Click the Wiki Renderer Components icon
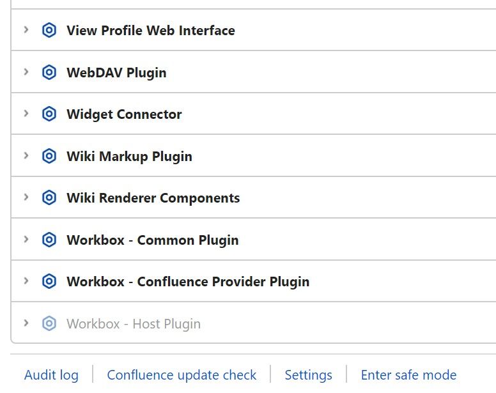This screenshot has height=393, width=496. click(49, 197)
